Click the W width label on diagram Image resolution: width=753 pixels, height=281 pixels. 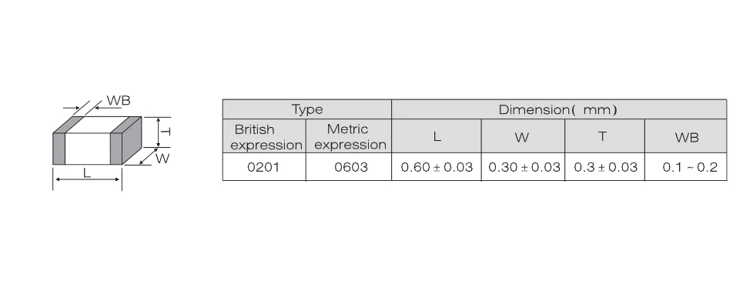(x=162, y=159)
